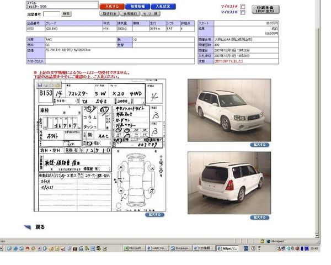Open the blue 相場情報 market info button
Screen dimensions: 331x265
(x=137, y=7)
